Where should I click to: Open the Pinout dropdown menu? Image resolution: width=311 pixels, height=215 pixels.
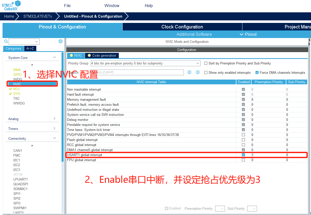(248, 34)
